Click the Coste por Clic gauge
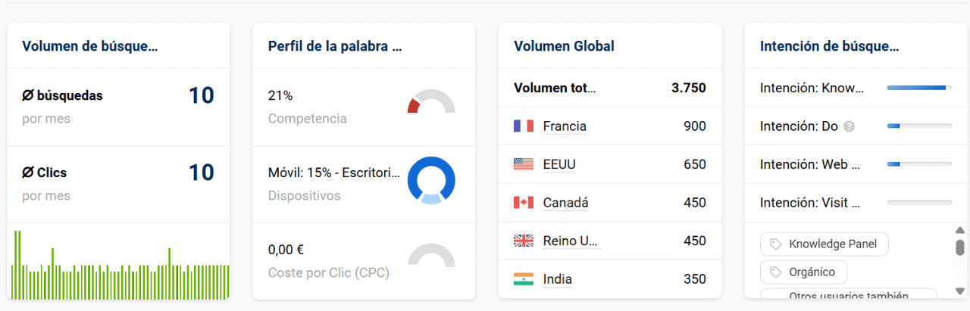 click(431, 256)
